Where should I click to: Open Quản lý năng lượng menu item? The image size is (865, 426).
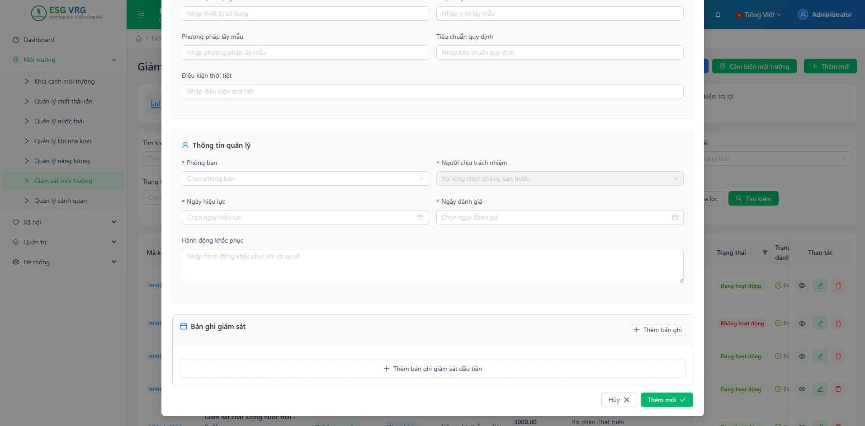pyautogui.click(x=63, y=161)
